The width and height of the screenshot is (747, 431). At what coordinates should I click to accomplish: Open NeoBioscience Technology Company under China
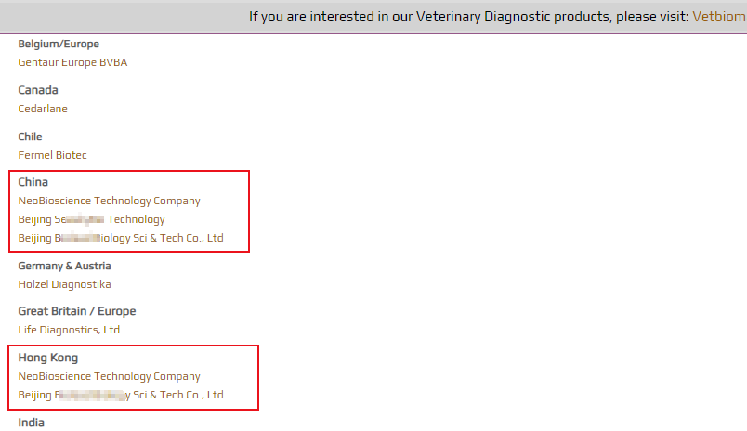point(109,201)
